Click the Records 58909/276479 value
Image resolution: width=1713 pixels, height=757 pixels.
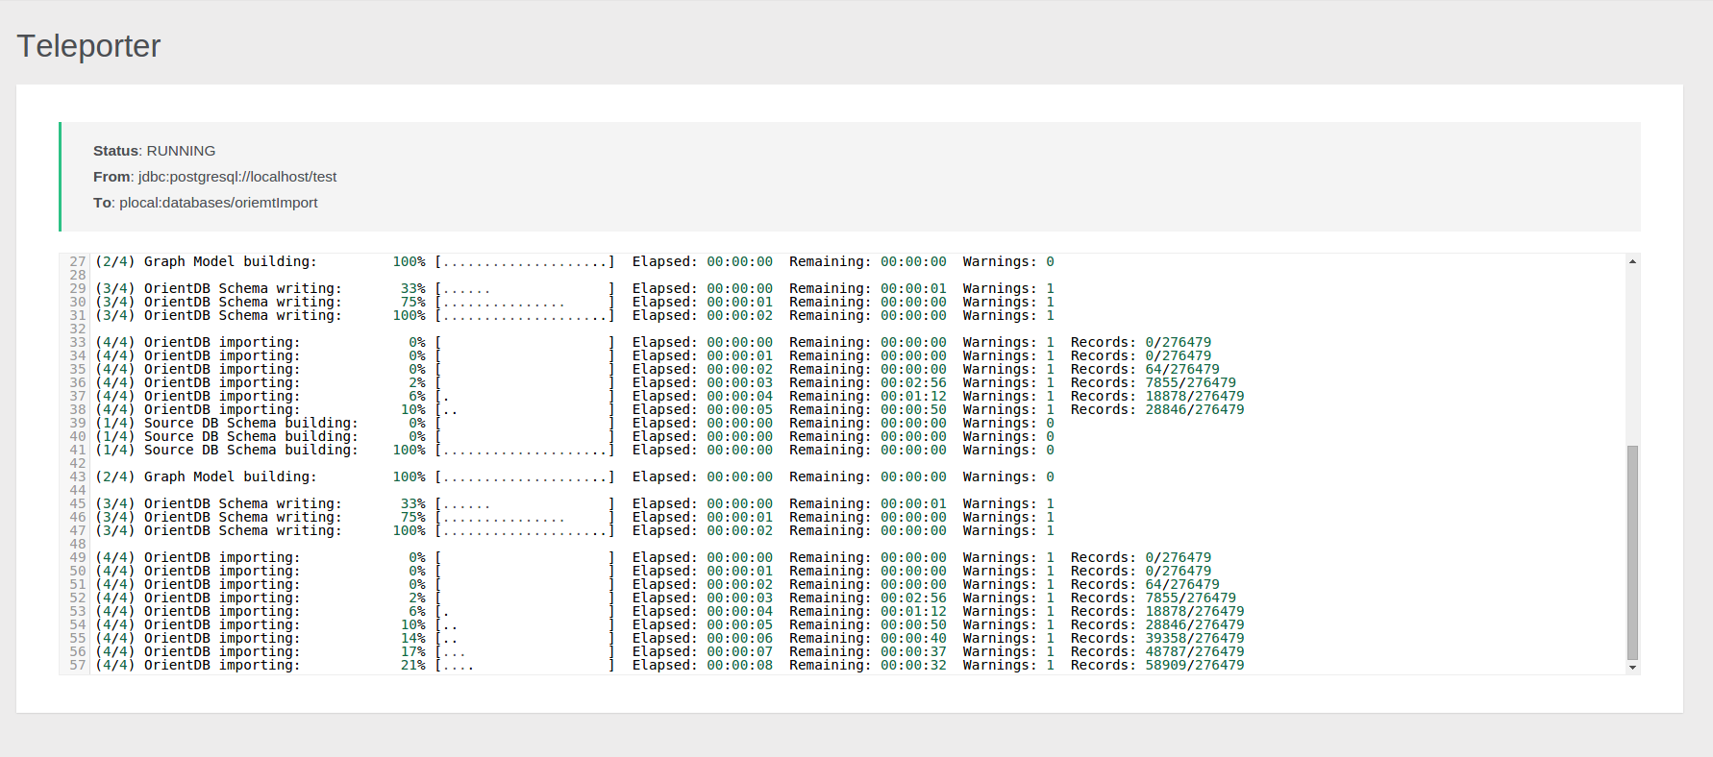pos(1194,665)
